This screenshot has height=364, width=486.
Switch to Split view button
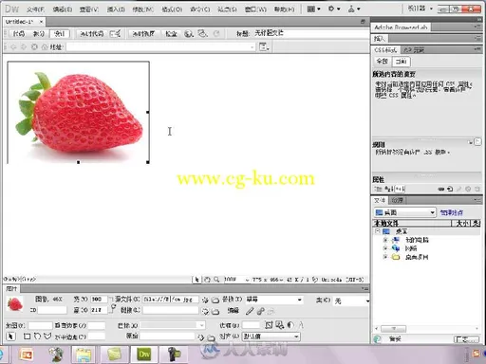(x=39, y=33)
